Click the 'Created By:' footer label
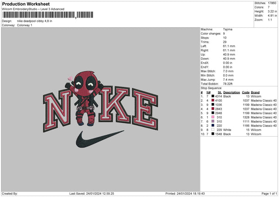 point(10,193)
